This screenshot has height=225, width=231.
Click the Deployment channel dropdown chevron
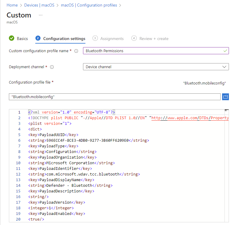(224, 67)
